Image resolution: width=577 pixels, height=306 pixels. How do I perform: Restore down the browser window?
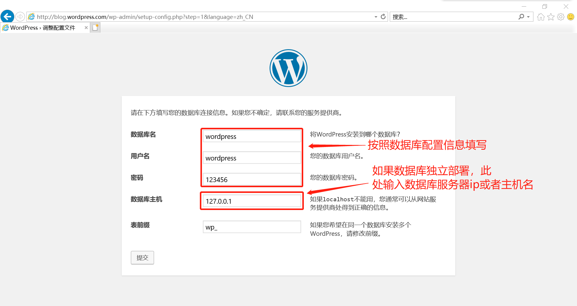click(x=545, y=6)
